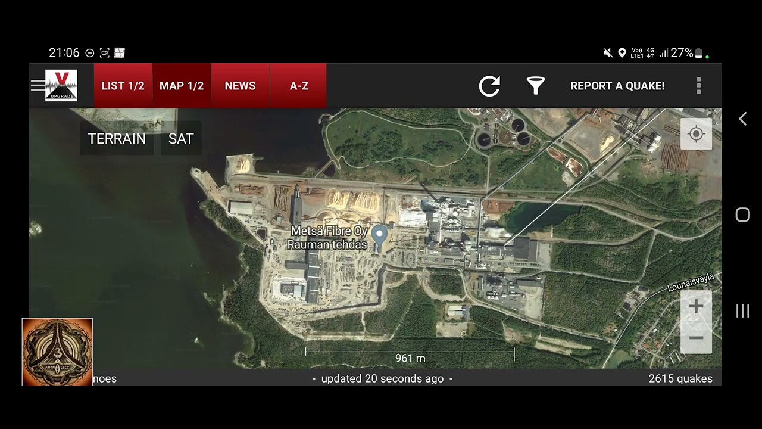Tap the location status bar icon
This screenshot has width=762, height=429.
(622, 53)
